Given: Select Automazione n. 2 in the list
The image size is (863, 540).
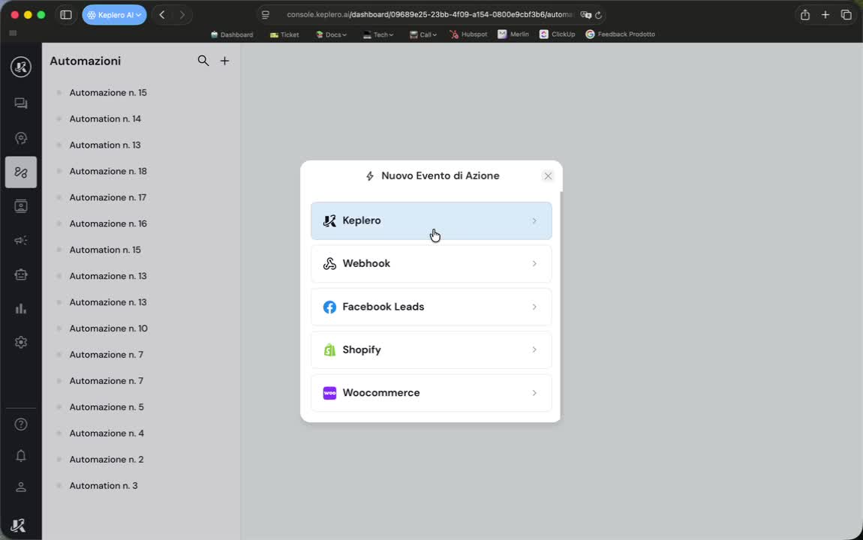Looking at the screenshot, I should pos(107,460).
